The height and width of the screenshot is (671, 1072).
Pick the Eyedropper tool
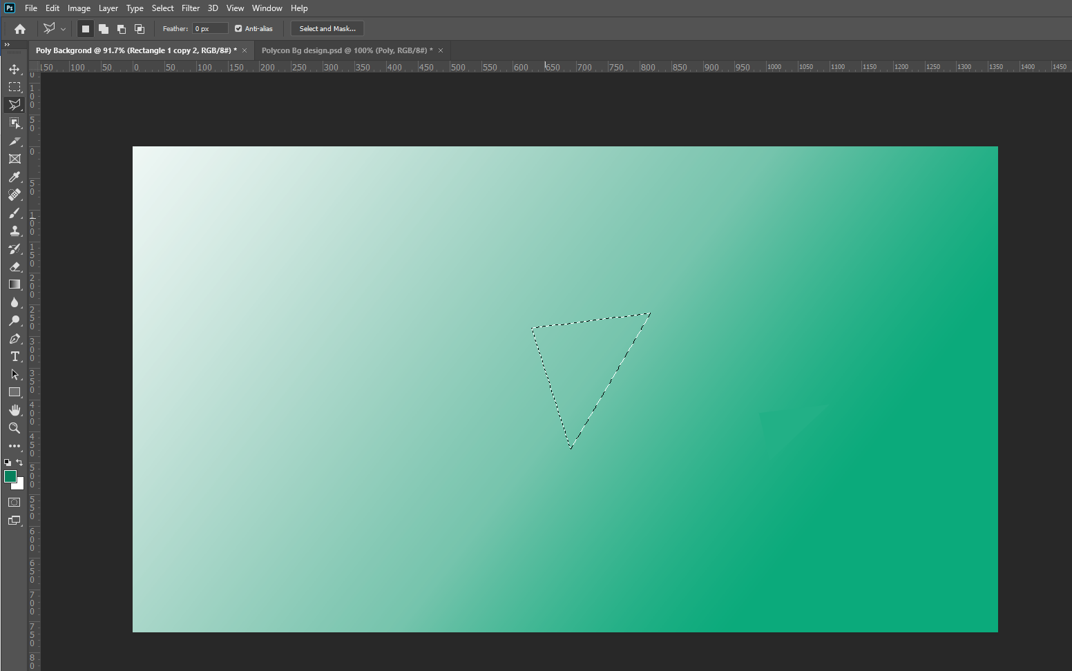15,177
